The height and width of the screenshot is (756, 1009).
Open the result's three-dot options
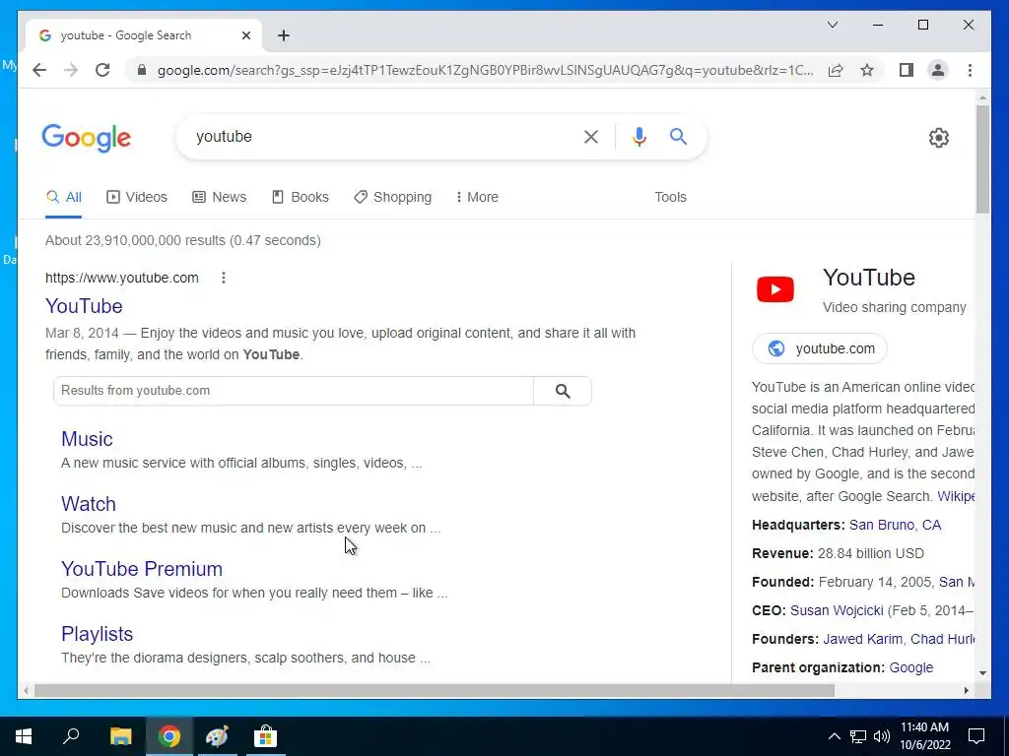[224, 278]
